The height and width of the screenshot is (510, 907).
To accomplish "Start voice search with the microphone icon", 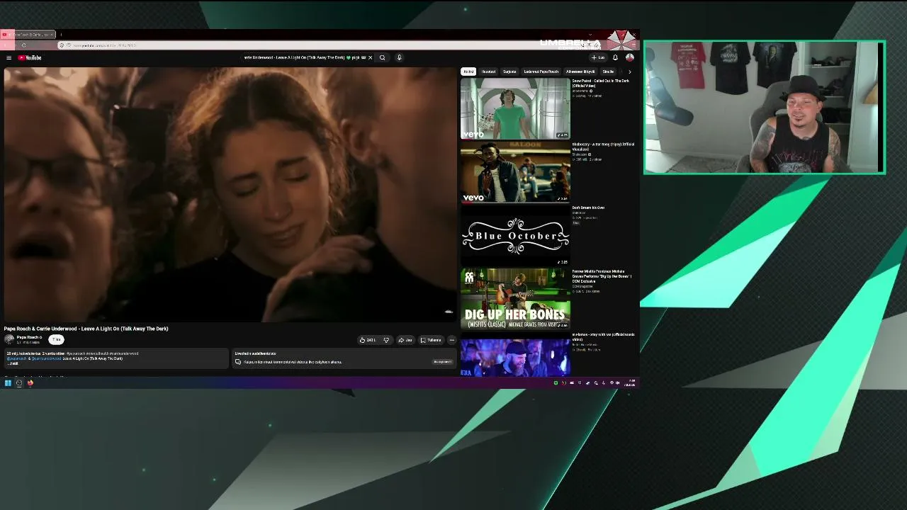I will (399, 57).
